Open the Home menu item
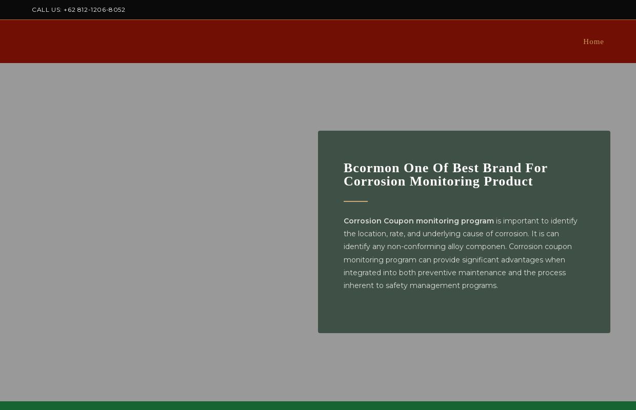 coord(593,42)
